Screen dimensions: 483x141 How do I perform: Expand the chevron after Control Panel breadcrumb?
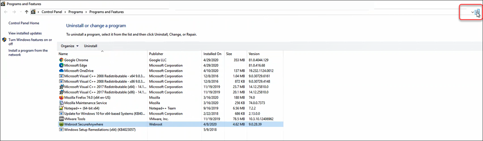65,12
